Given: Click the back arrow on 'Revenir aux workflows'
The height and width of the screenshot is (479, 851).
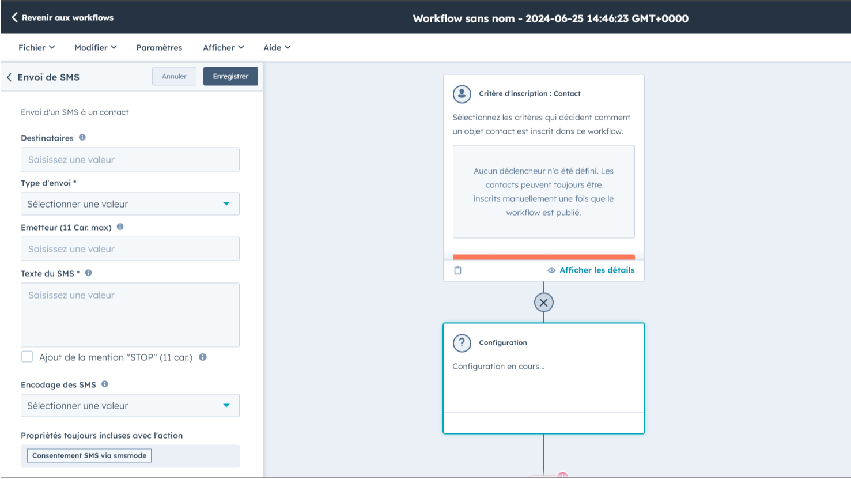Looking at the screenshot, I should click(x=14, y=17).
